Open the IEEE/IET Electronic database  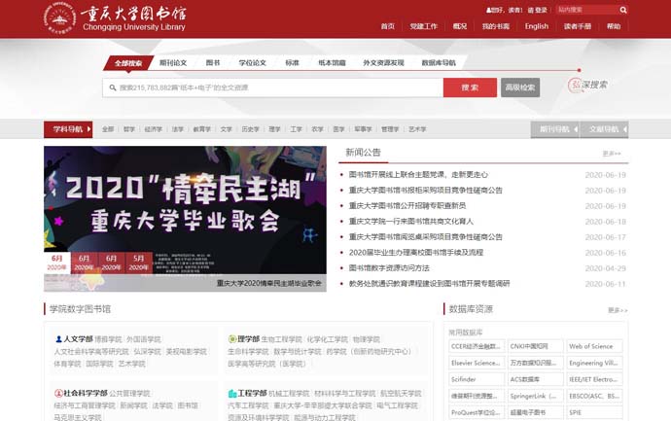coord(594,379)
